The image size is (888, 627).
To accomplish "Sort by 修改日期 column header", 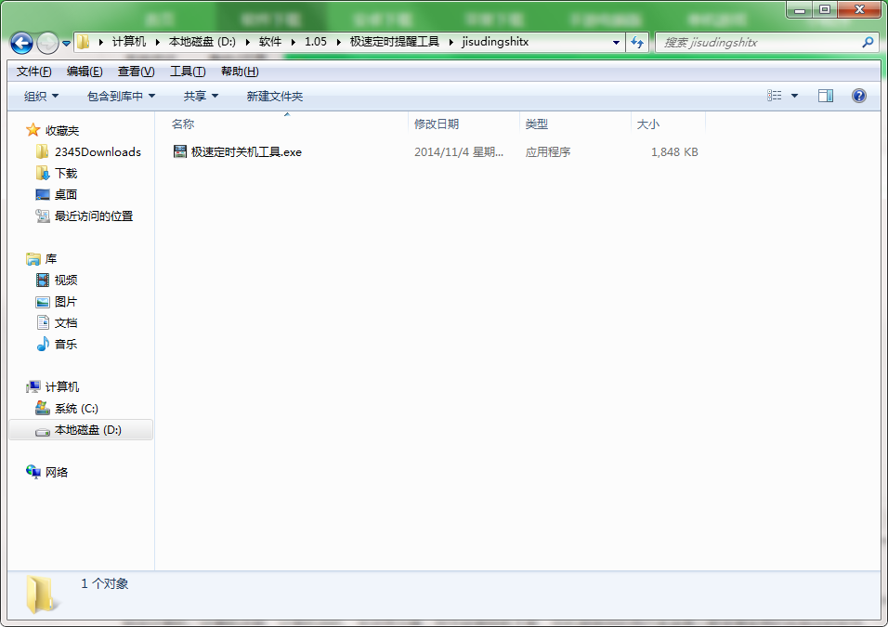I will click(437, 124).
